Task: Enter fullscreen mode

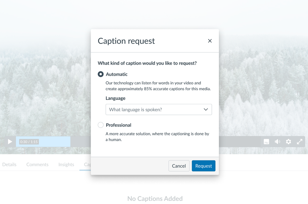Action: (300, 142)
